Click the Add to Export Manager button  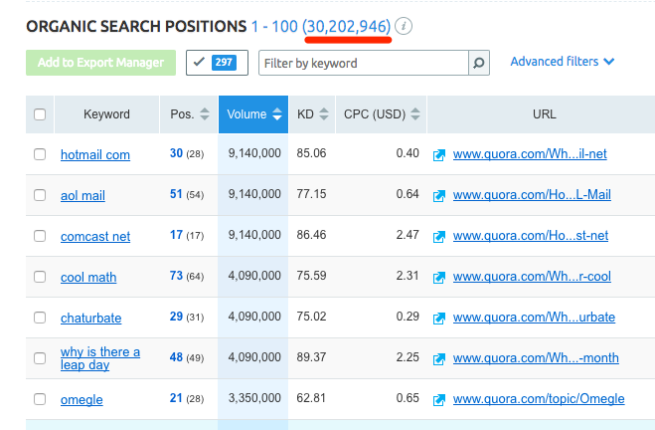(x=100, y=63)
